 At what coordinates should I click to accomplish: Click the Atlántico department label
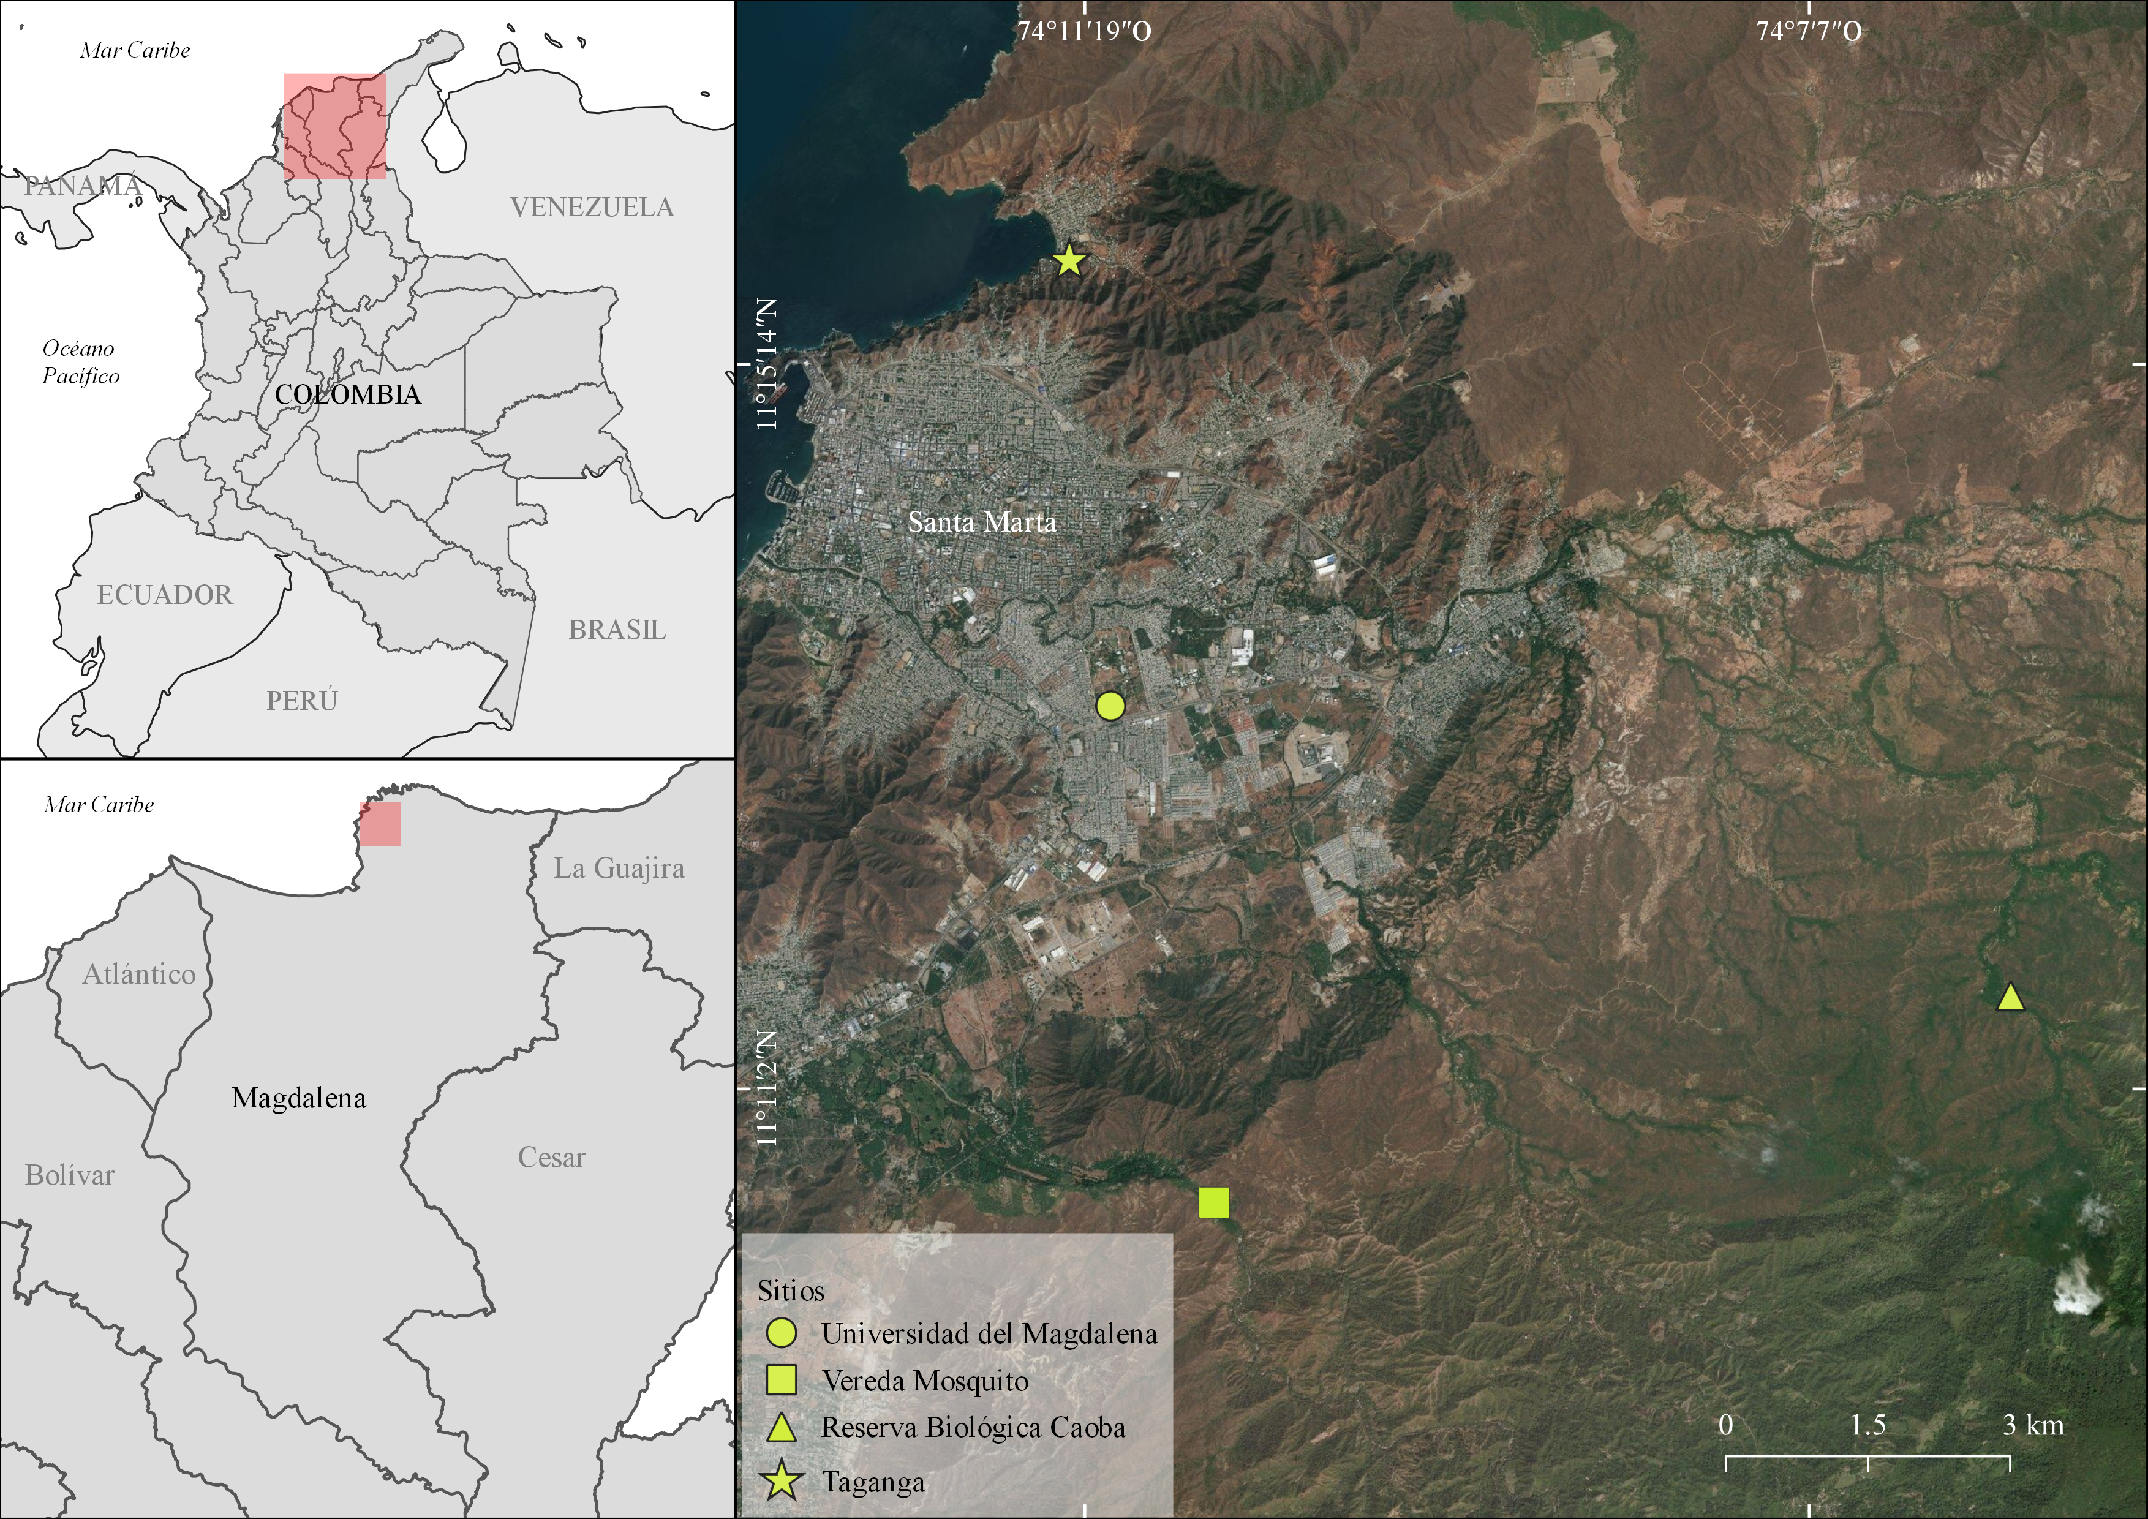(x=138, y=974)
